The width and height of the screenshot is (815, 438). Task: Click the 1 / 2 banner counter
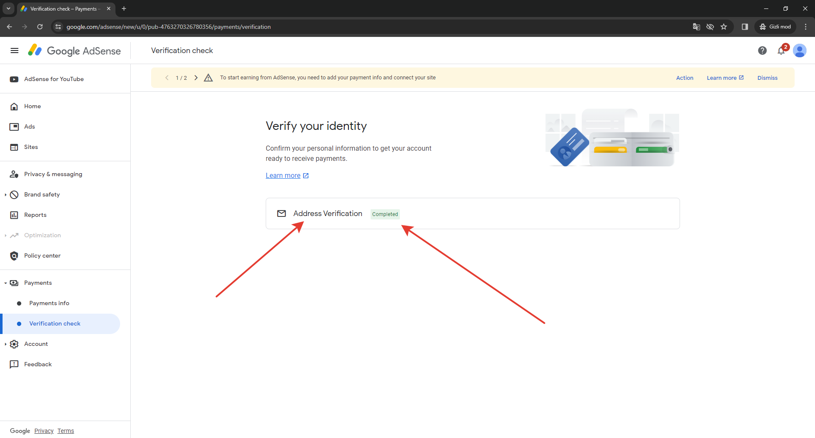(x=181, y=78)
